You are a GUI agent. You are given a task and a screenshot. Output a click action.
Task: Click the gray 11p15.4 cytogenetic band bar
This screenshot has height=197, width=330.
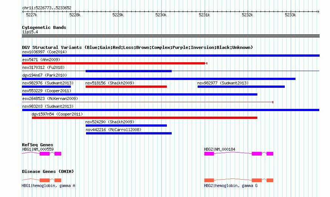[x=171, y=36]
